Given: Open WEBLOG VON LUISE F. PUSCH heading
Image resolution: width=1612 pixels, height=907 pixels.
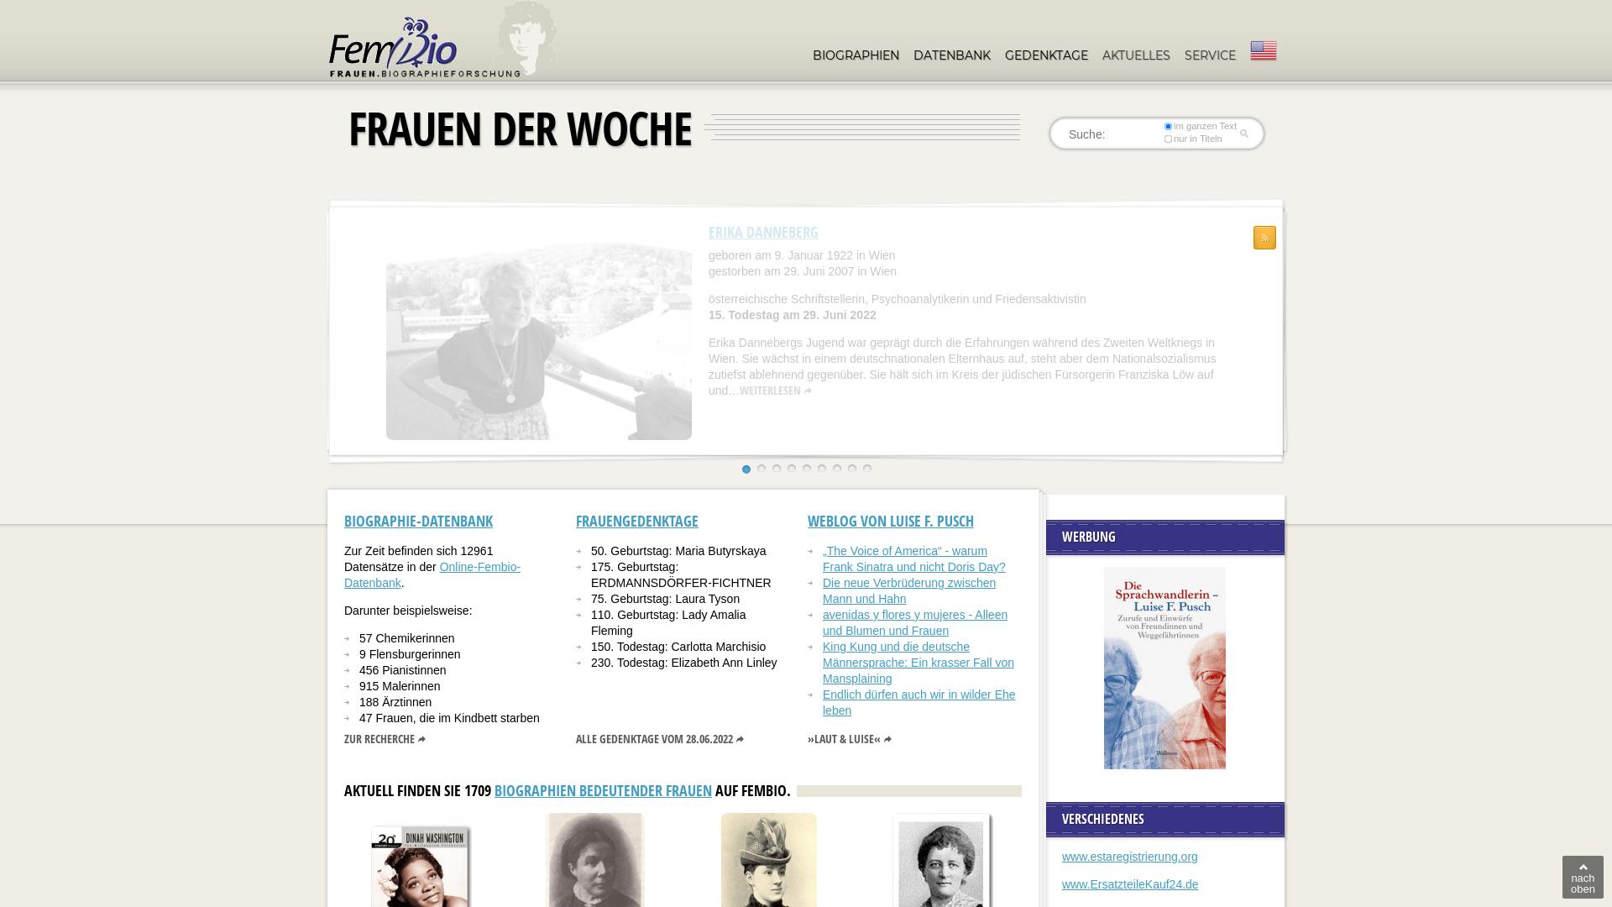Looking at the screenshot, I should (891, 522).
